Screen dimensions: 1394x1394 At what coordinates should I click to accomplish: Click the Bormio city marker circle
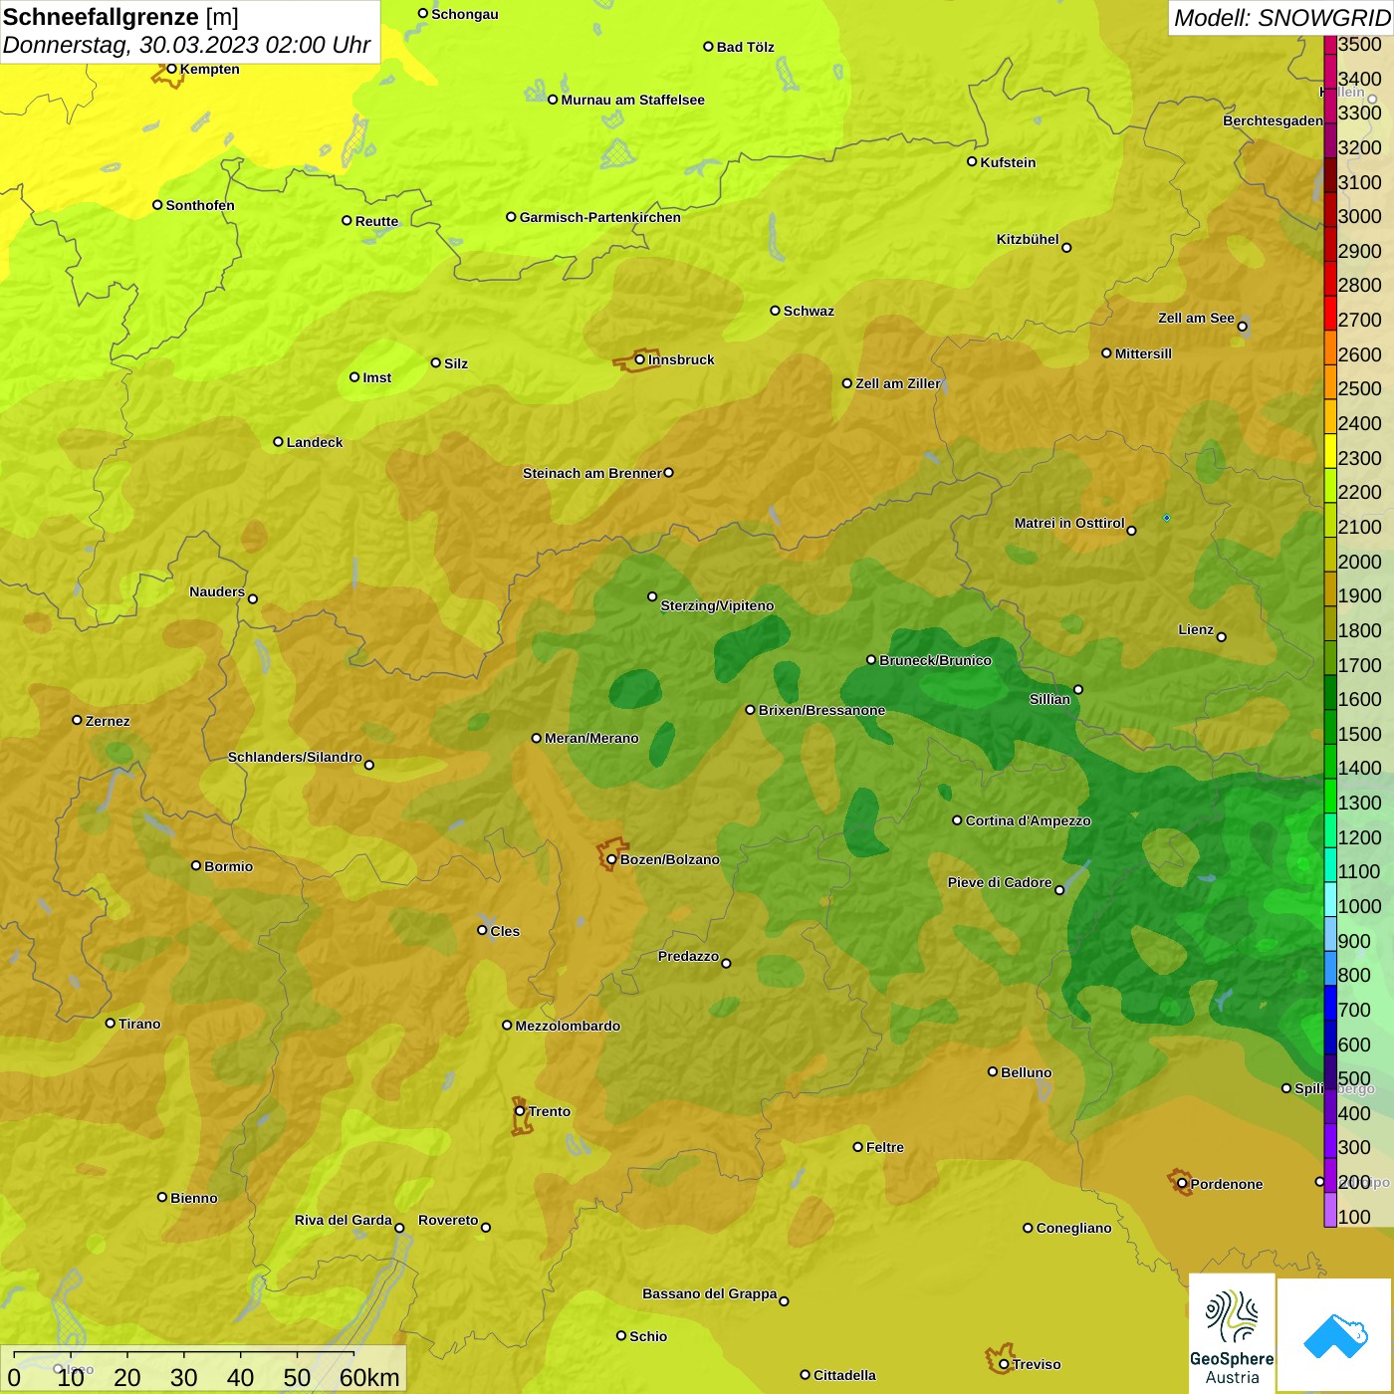point(196,865)
